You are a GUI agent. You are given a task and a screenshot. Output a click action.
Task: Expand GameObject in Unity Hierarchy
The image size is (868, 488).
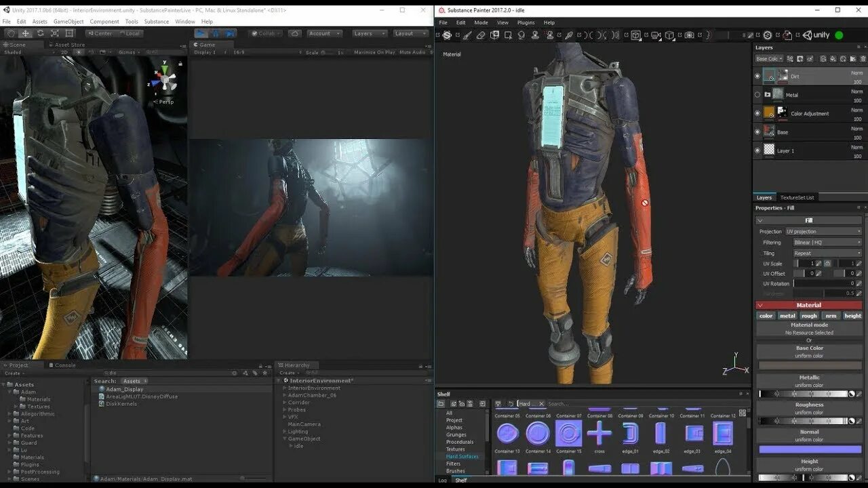pyautogui.click(x=284, y=439)
